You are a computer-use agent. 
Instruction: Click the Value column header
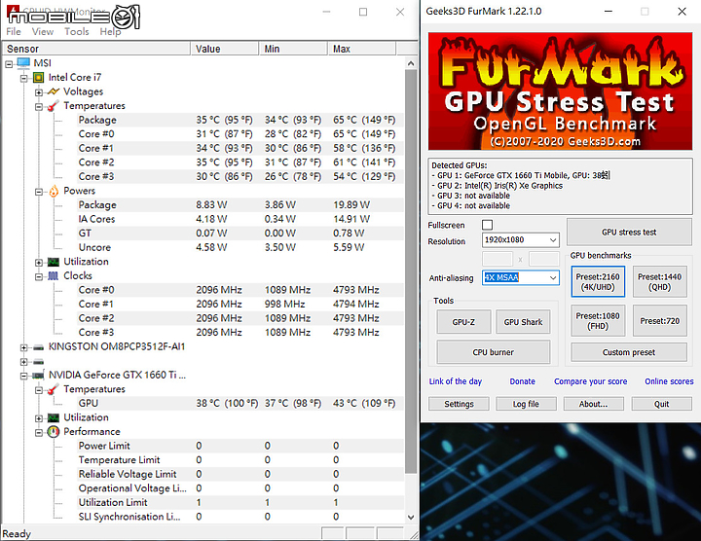click(x=225, y=49)
